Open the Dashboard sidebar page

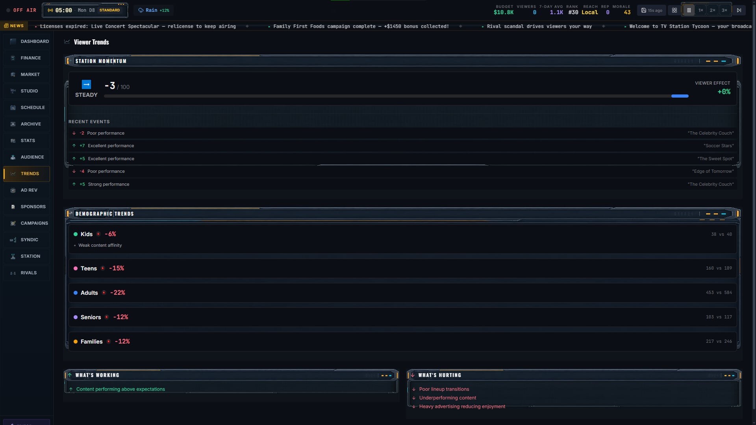point(27,41)
